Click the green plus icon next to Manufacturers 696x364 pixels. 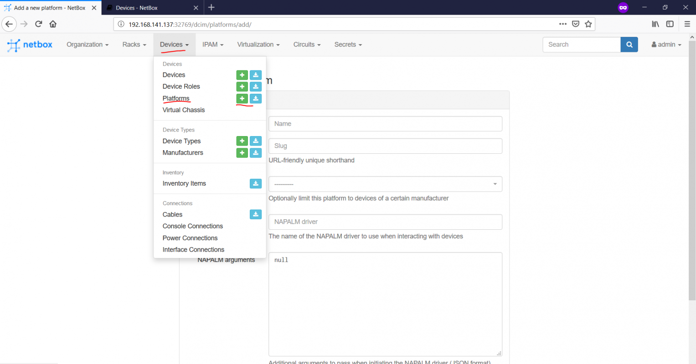pos(242,152)
